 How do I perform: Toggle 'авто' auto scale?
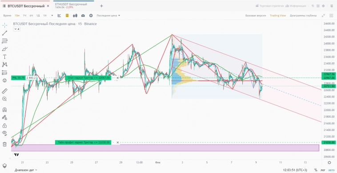click(331, 170)
